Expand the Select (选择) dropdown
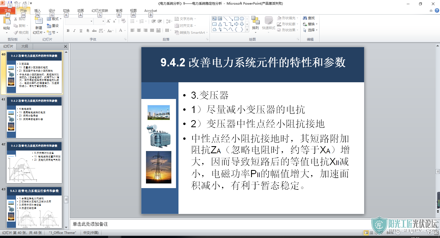The width and height of the screenshot is (440, 238). click(x=310, y=30)
